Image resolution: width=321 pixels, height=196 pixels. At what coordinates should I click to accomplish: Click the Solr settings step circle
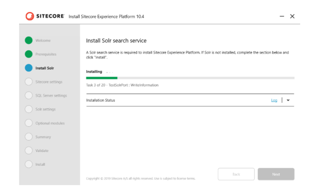point(29,109)
